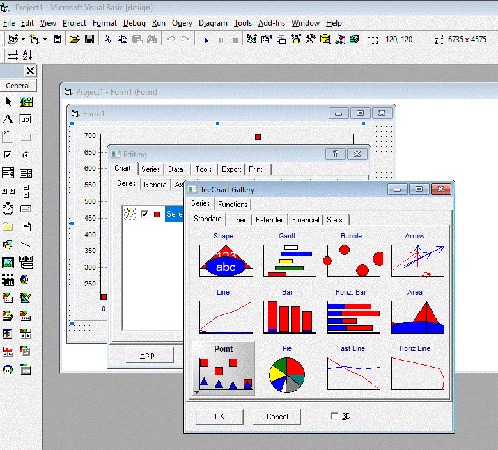
Task: Close the toolbox panel with X
Action: [x=31, y=70]
